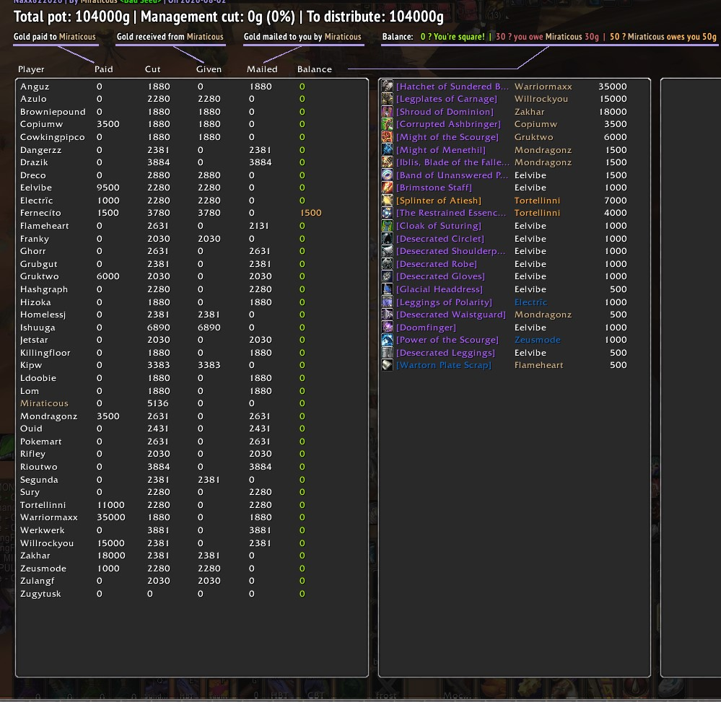Open the [Hatchet of Sundered B... item link
This screenshot has height=702, width=721.
click(x=453, y=87)
